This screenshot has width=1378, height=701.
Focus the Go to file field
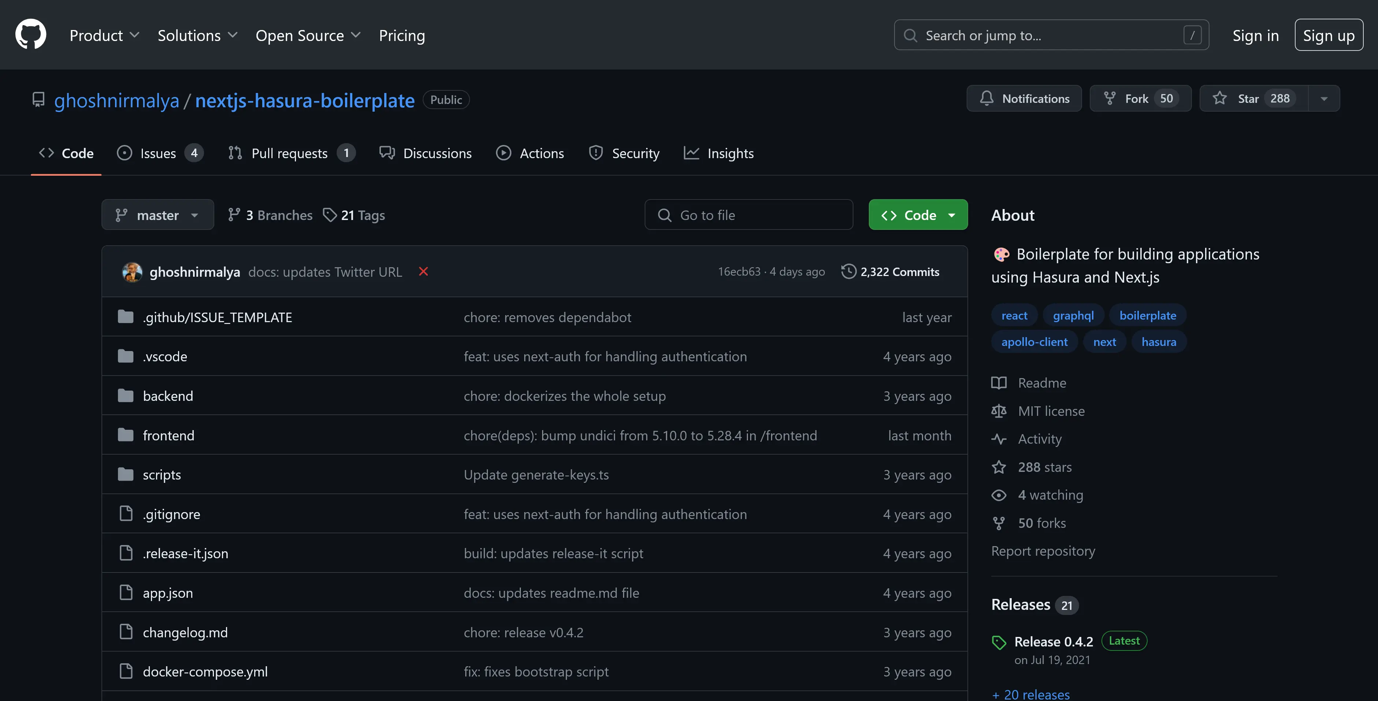[749, 215]
